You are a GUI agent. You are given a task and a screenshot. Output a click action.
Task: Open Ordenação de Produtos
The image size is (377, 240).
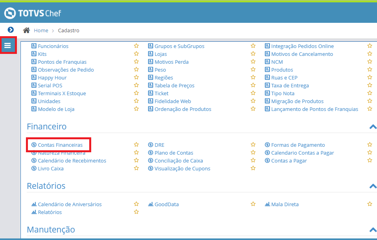point(183,109)
